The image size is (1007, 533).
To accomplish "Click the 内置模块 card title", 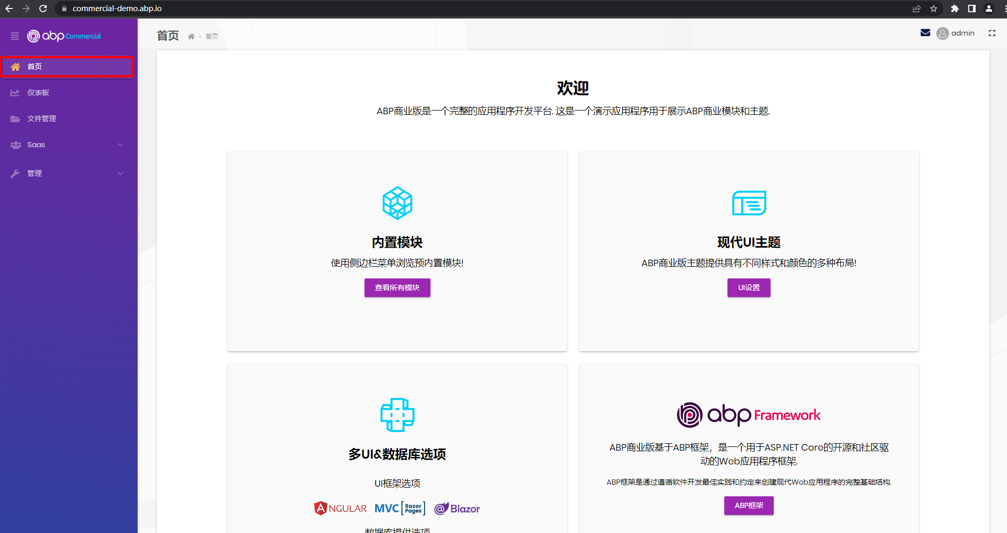I will [397, 242].
